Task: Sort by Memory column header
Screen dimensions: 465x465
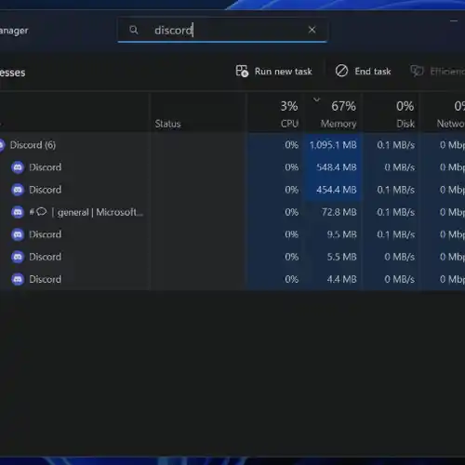Action: 339,124
